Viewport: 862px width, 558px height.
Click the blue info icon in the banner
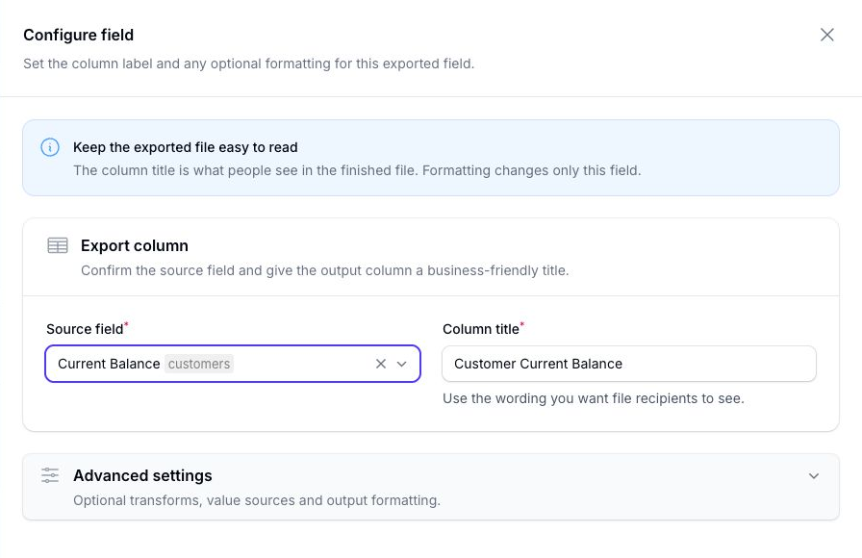[50, 147]
